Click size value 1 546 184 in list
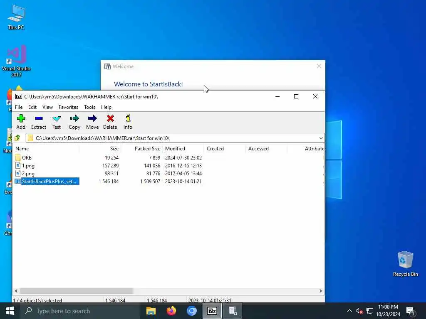Viewport: 426px width, 319px height. click(x=109, y=181)
